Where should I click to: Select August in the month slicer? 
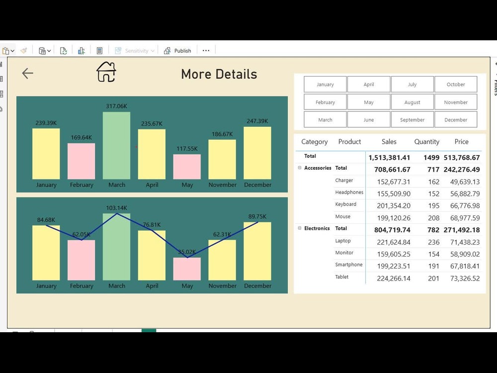tap(412, 102)
